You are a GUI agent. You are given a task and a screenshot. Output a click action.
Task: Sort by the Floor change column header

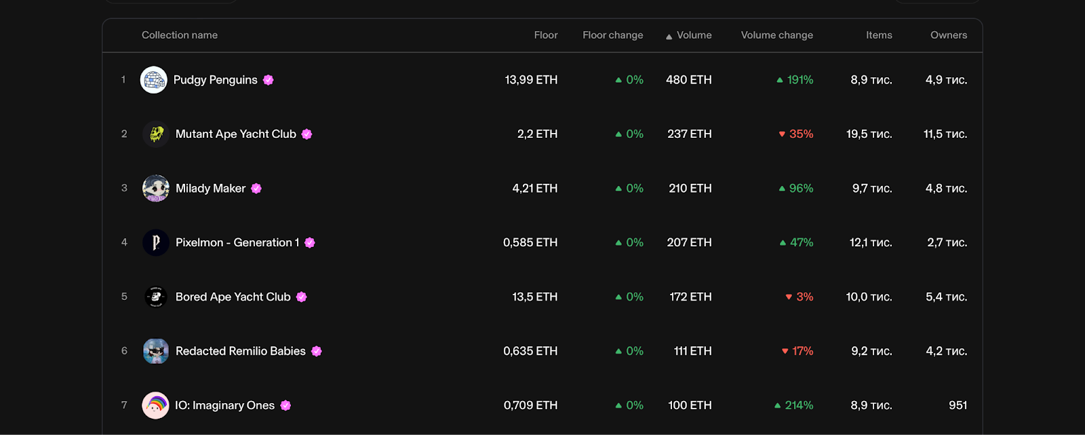613,35
